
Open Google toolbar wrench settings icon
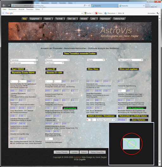pyautogui.click(x=158, y=13)
